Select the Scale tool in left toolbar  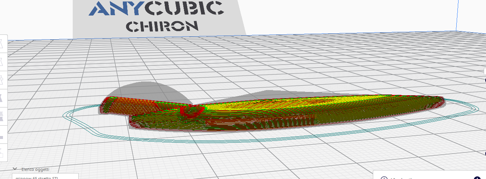pyautogui.click(x=2, y=61)
